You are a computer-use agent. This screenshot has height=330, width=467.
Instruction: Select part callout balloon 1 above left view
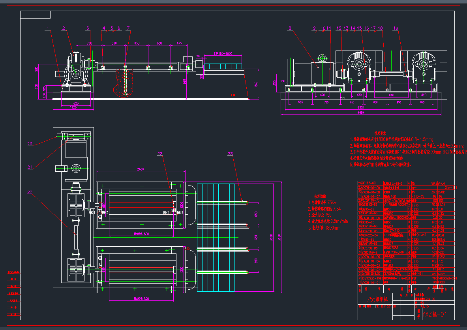[x=47, y=28]
